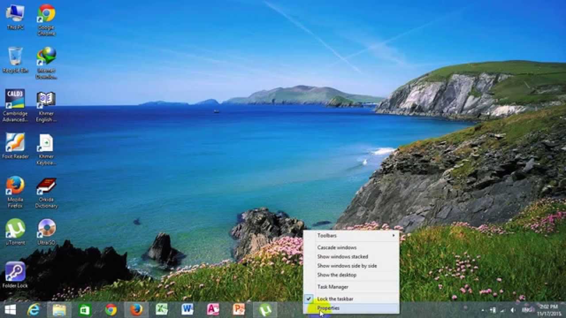Launch Google Chrome from the taskbar
The width and height of the screenshot is (566, 318).
pyautogui.click(x=111, y=310)
